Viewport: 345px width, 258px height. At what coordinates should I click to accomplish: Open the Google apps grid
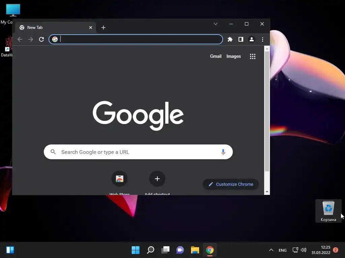(253, 56)
